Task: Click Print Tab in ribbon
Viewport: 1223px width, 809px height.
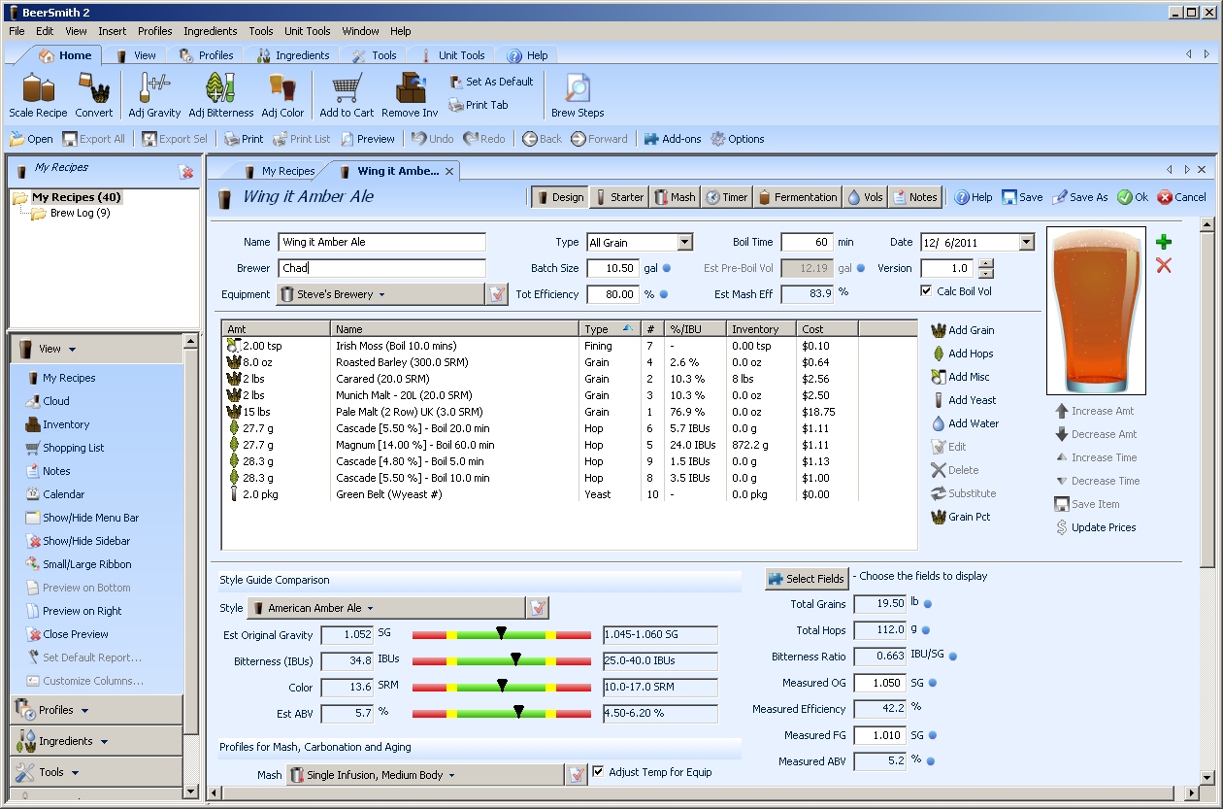Action: coord(479,105)
